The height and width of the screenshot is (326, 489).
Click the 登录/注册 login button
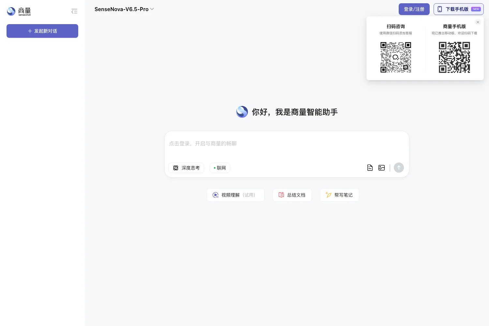414,9
